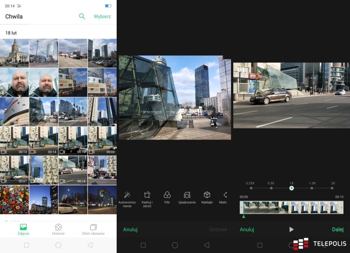Click the video timeline filmstrip
Viewport: 350px width, 253px height.
click(292, 207)
